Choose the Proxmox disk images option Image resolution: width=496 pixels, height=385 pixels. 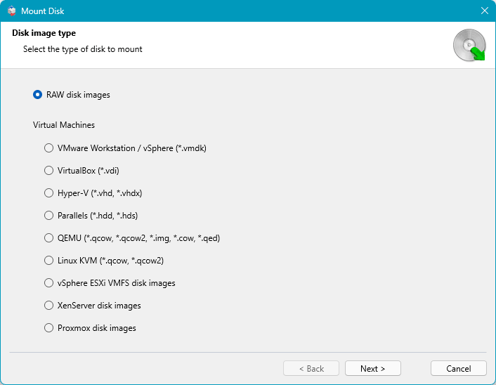48,328
